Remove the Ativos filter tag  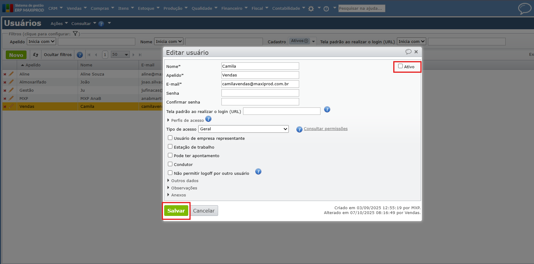coord(306,41)
